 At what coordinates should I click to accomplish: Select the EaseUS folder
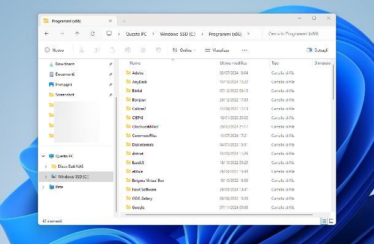point(138,163)
